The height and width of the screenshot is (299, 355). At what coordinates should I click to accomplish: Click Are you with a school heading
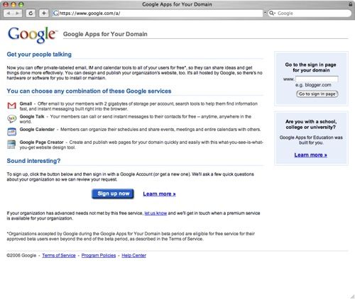coord(311,124)
